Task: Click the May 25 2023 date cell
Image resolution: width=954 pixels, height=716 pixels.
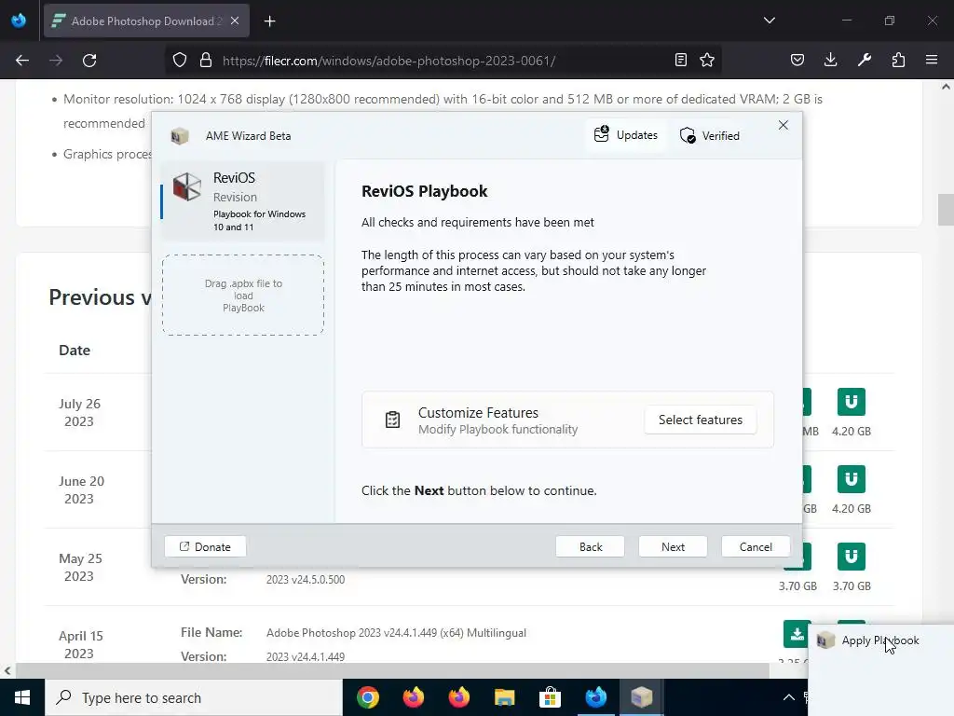Action: [x=80, y=567]
